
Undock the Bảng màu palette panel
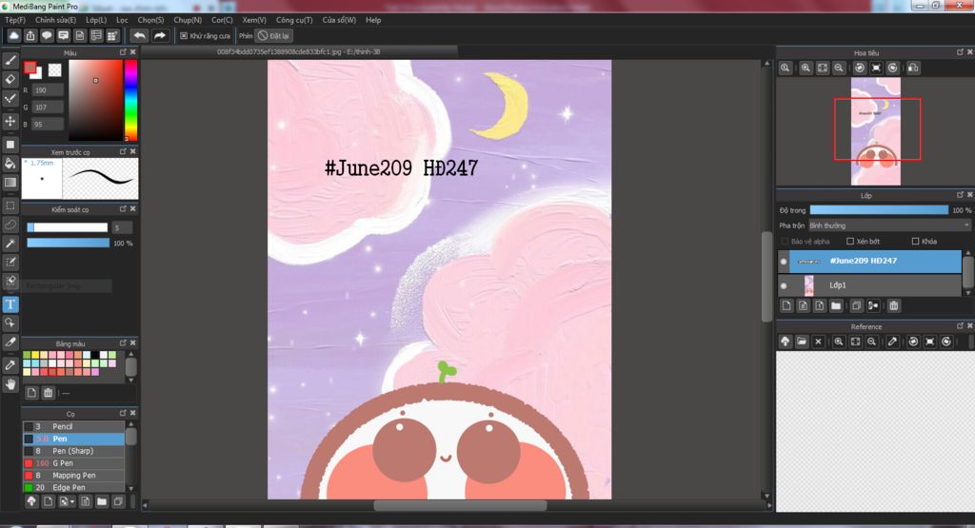click(x=123, y=342)
